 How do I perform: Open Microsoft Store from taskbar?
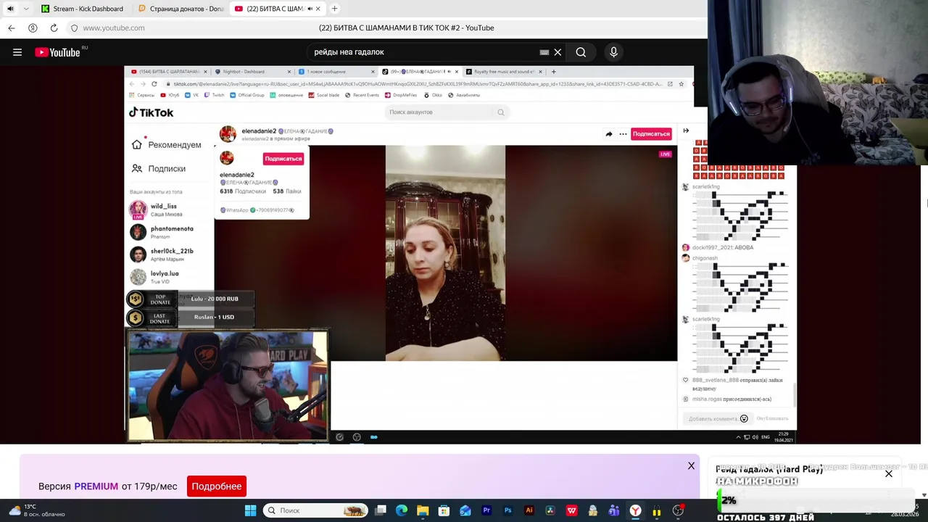coord(444,510)
